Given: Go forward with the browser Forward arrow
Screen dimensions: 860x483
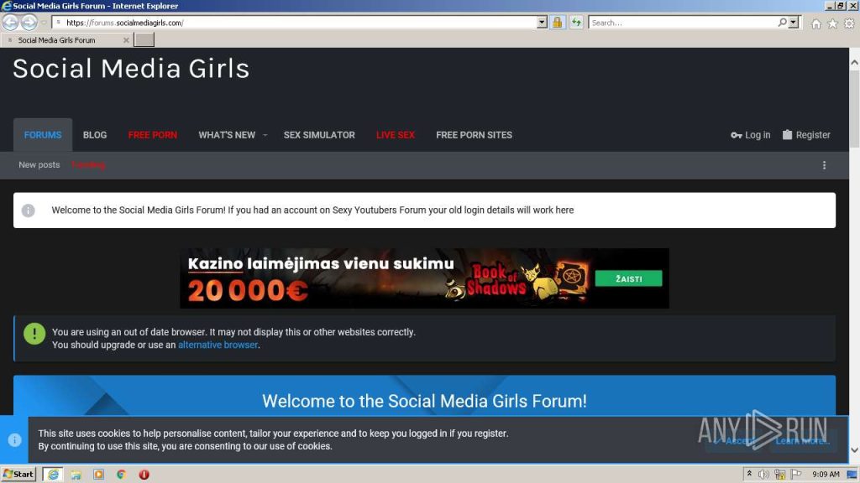Looking at the screenshot, I should 29,23.
